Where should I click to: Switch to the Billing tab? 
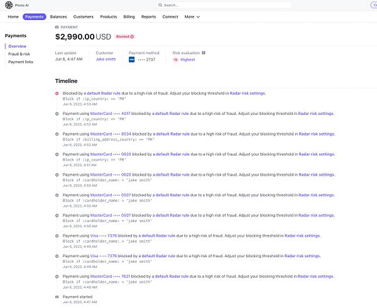(129, 17)
